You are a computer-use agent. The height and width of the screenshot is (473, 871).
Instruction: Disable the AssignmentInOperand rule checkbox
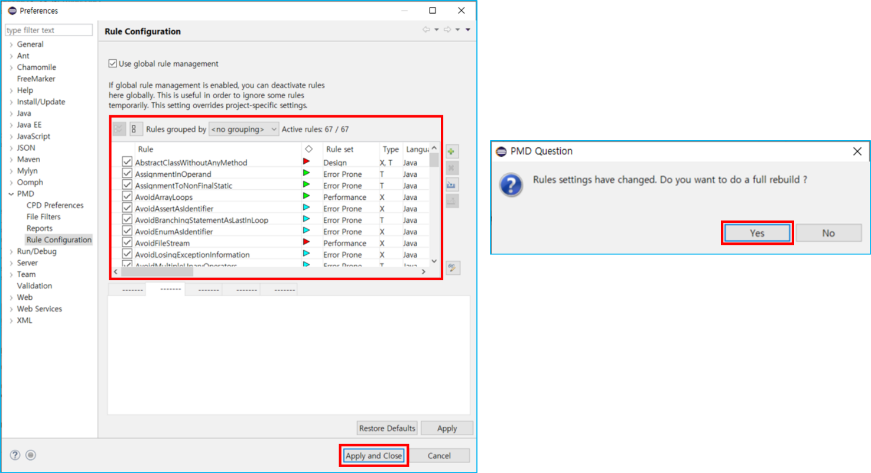pos(127,174)
